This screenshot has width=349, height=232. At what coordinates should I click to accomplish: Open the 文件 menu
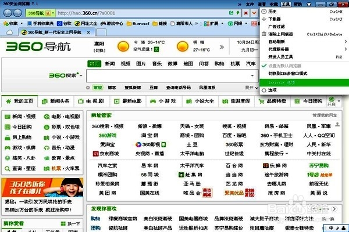click(x=250, y=4)
